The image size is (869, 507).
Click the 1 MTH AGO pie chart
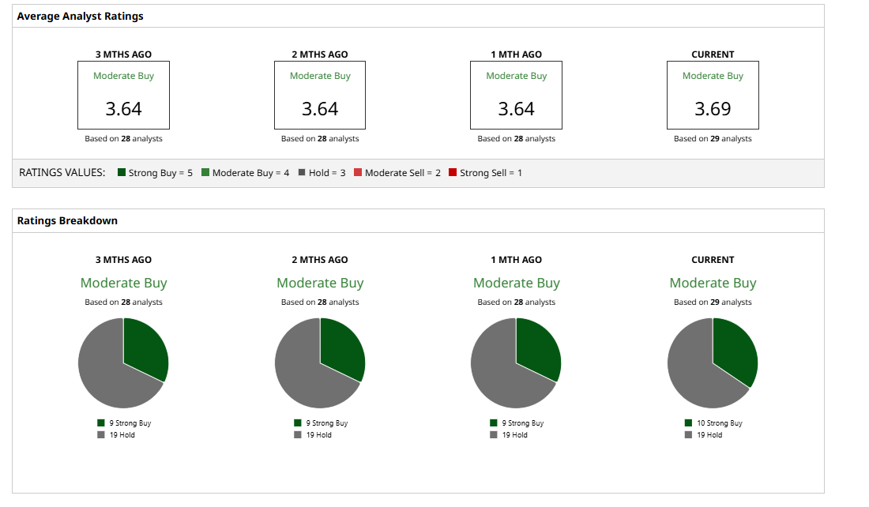[516, 363]
